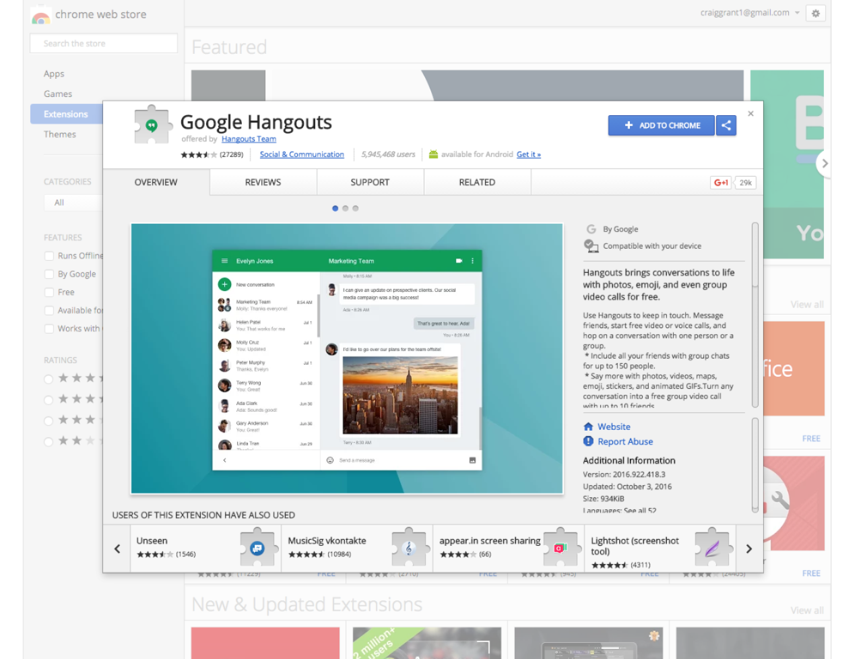Open the Unseen extension card
865x659 pixels.
click(206, 548)
